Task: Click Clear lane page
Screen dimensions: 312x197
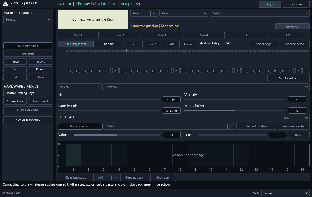Action: click(x=75, y=178)
